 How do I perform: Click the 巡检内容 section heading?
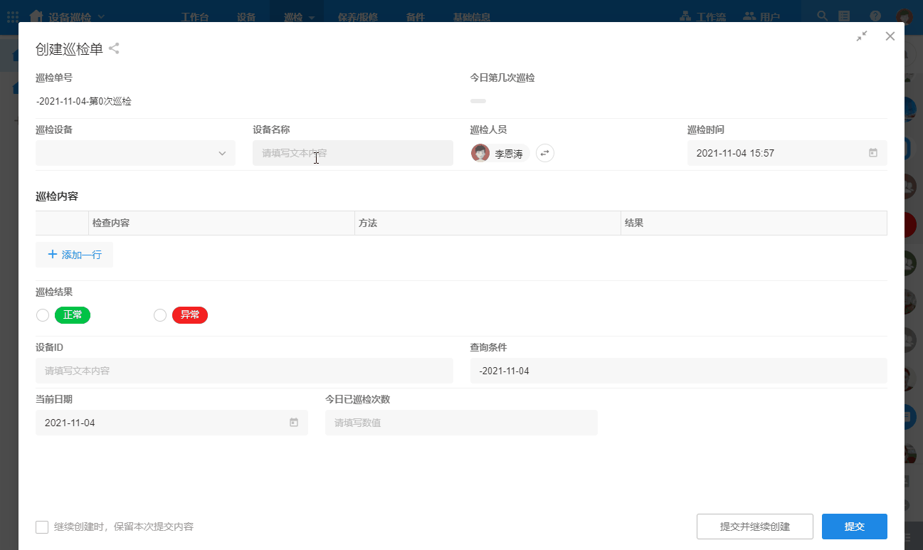(x=57, y=196)
